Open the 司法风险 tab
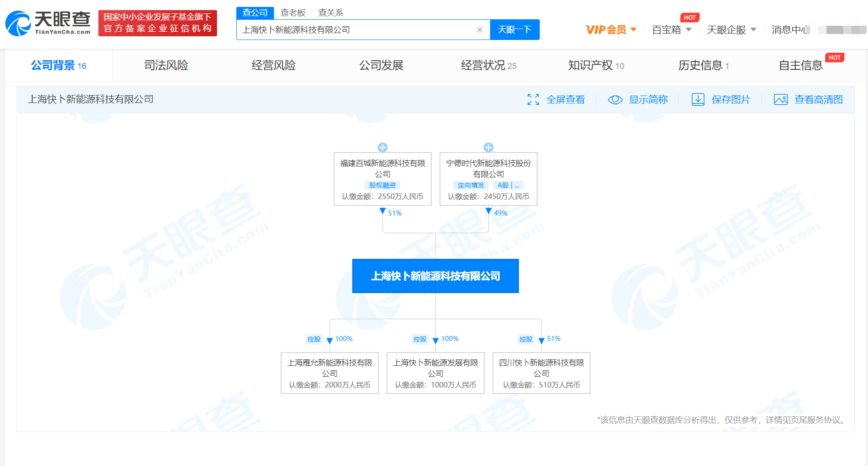Image resolution: width=868 pixels, height=466 pixels. click(166, 66)
